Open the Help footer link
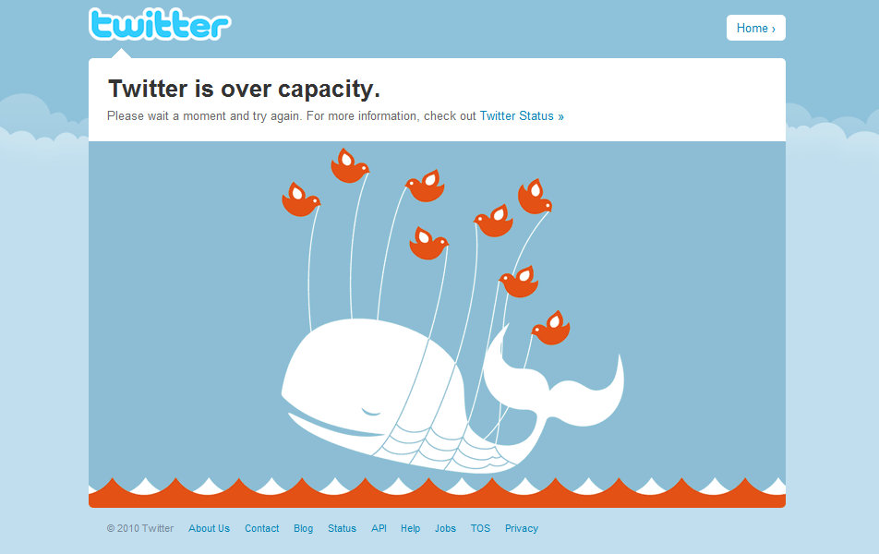Viewport: 879px width, 554px height. (x=410, y=528)
